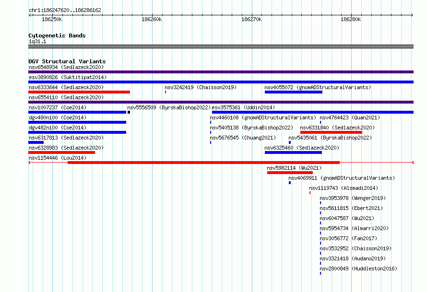427x292 pixels.
Task: Select the red bar under nsv6328983
Action: (61, 152)
